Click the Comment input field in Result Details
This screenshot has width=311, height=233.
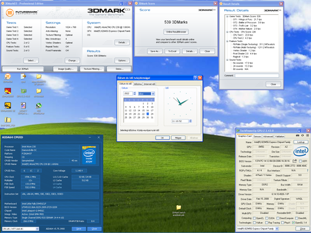(x=257, y=76)
